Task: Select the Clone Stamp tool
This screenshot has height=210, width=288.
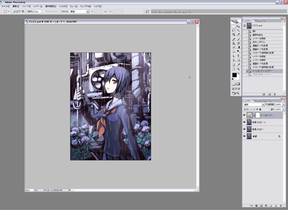Action: (x=234, y=43)
